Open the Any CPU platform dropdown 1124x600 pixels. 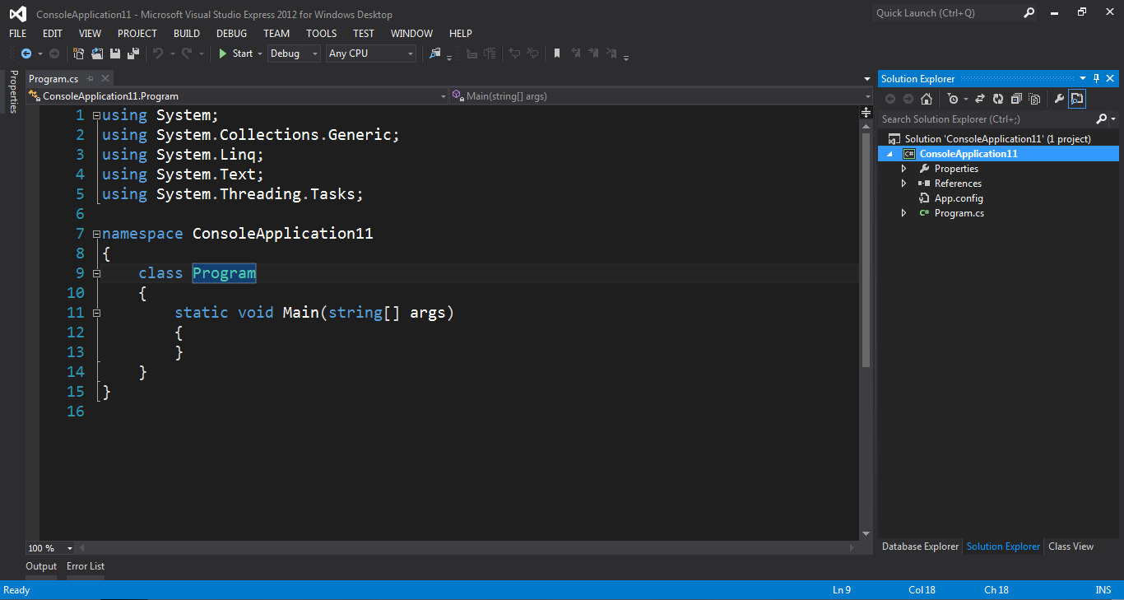[x=371, y=53]
